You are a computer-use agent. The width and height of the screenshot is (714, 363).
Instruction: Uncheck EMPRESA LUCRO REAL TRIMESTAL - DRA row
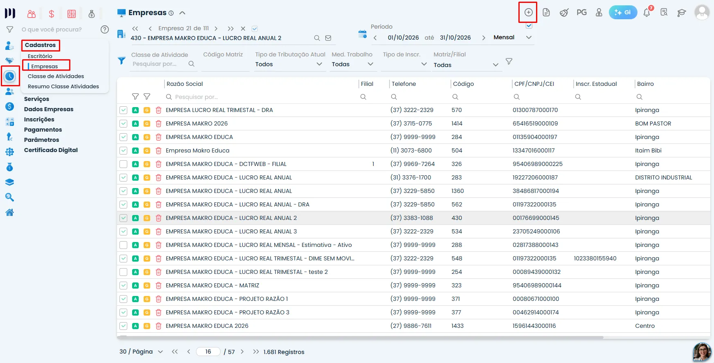coord(123,110)
